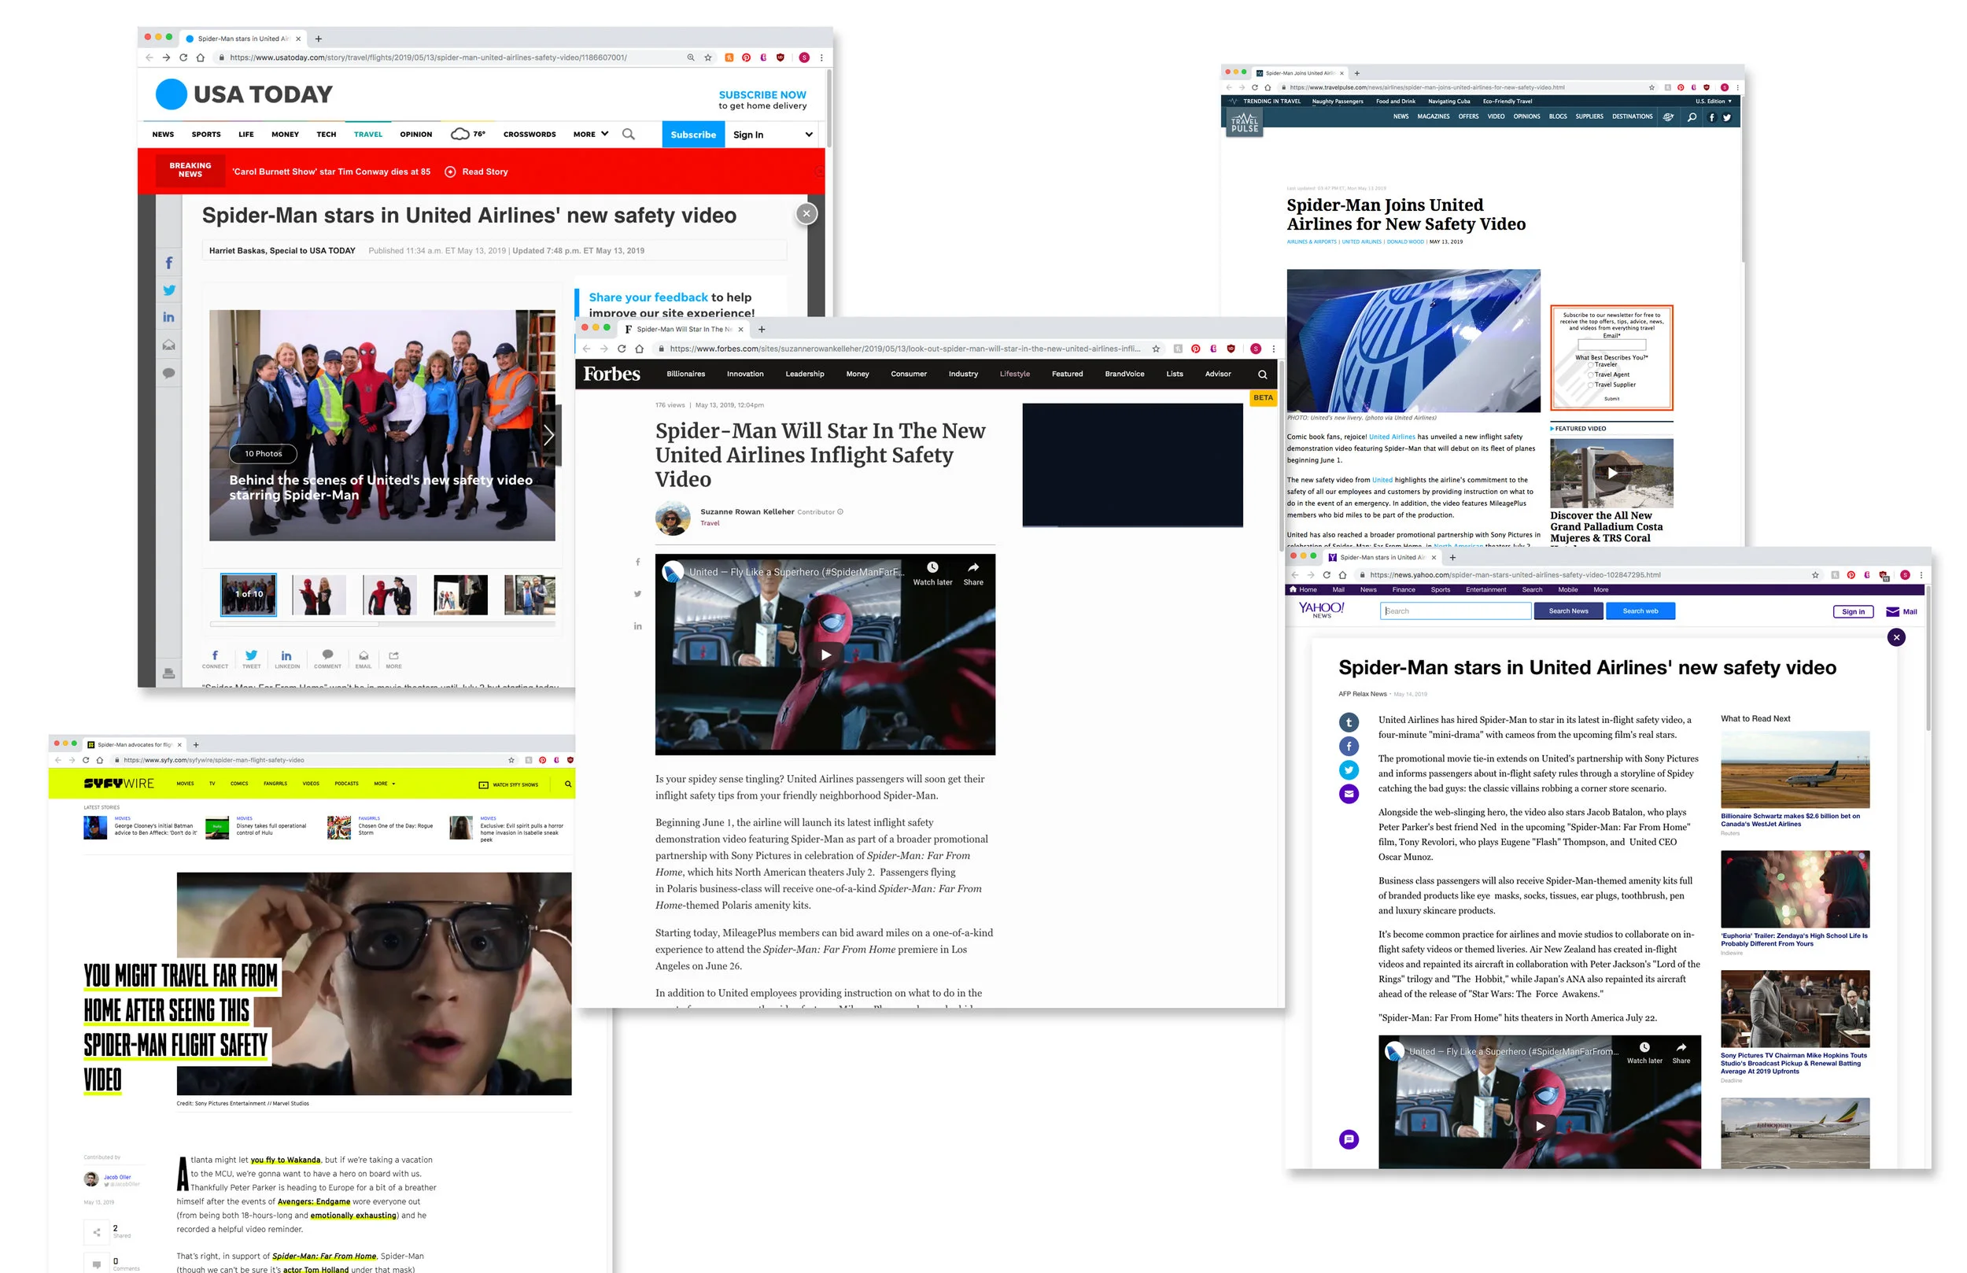The image size is (1967, 1273).
Task: Select the Travel Agent radio button
Action: (1590, 375)
